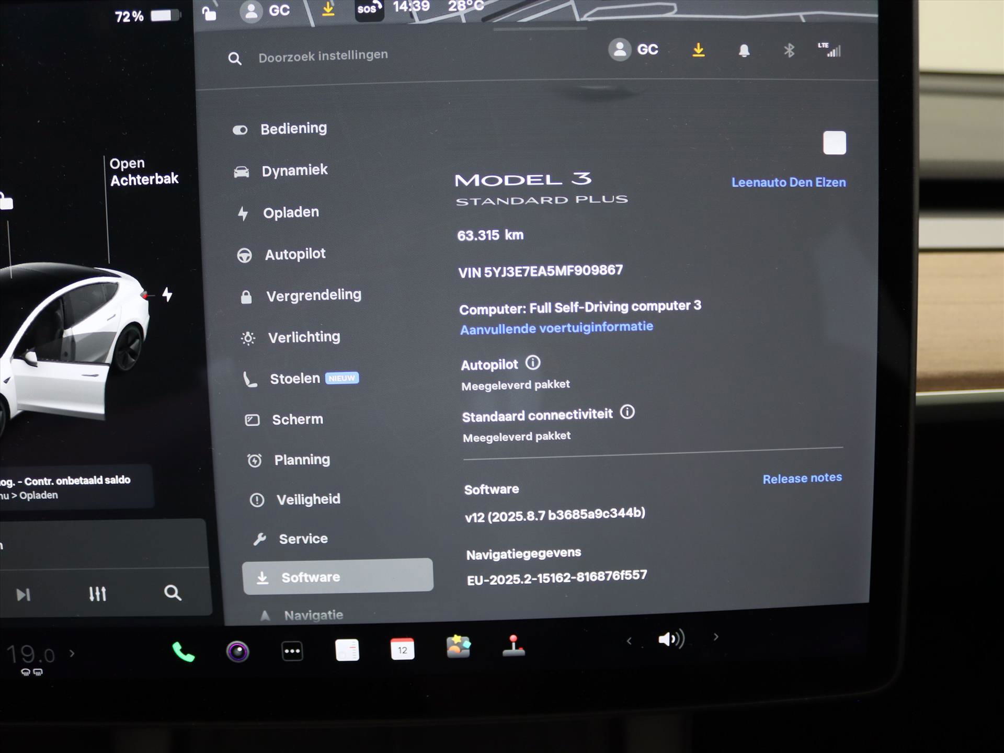
Task: Open notifications bell icon
Action: tap(744, 51)
